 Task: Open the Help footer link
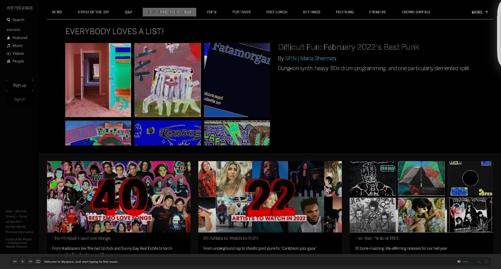(9, 211)
